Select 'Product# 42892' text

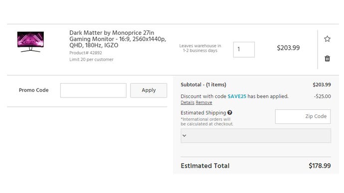pyautogui.click(x=86, y=53)
